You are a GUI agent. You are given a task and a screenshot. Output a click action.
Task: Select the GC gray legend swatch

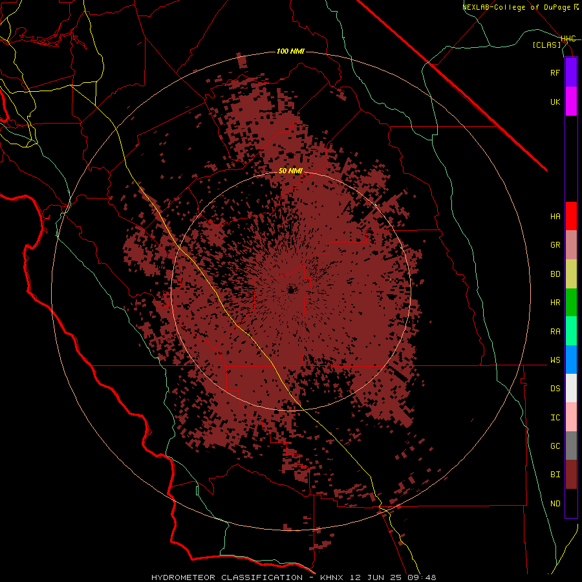[571, 446]
